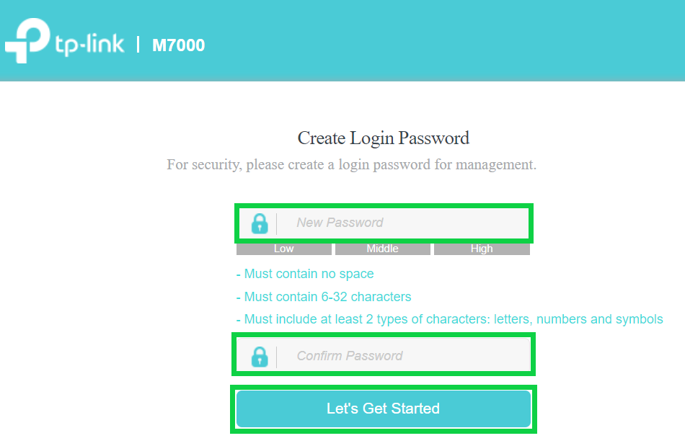
Task: Click the tp-link wordmark text
Action: (x=89, y=45)
